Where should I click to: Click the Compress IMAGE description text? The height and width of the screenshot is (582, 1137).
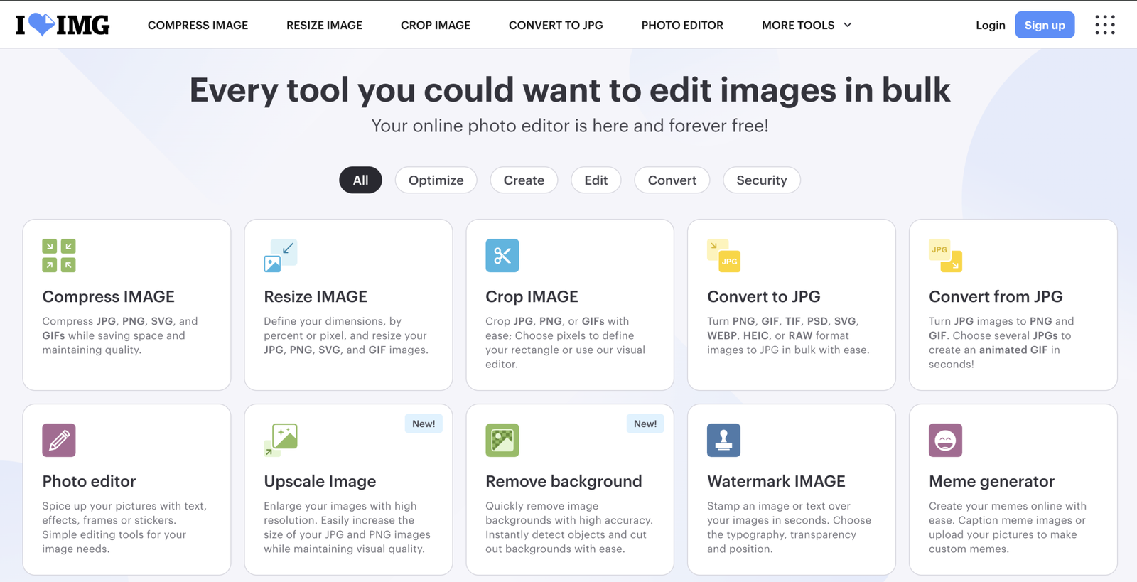click(120, 335)
